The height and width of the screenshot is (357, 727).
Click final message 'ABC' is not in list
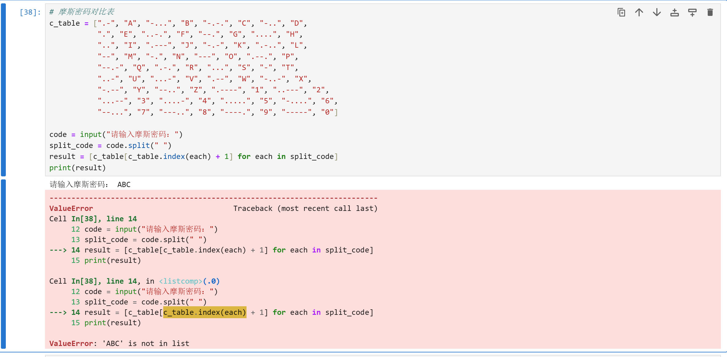tap(146, 344)
